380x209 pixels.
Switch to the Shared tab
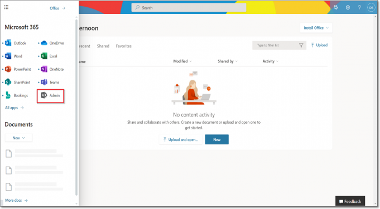(x=103, y=46)
